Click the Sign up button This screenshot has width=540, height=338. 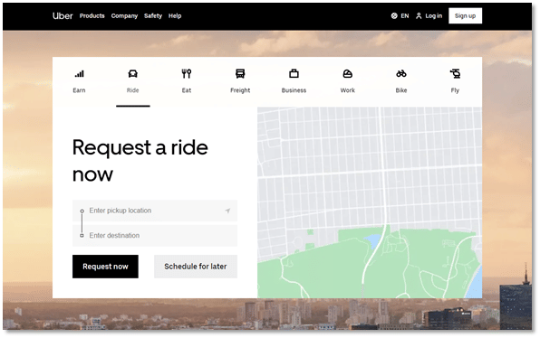coord(466,15)
